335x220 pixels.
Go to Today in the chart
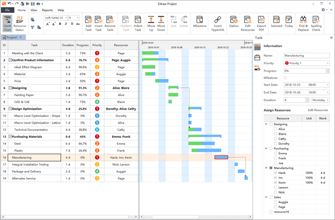click(289, 22)
